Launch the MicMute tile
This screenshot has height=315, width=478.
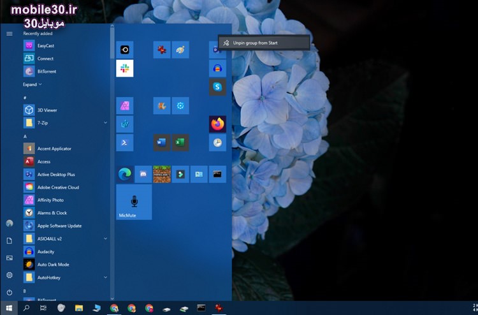coord(134,202)
